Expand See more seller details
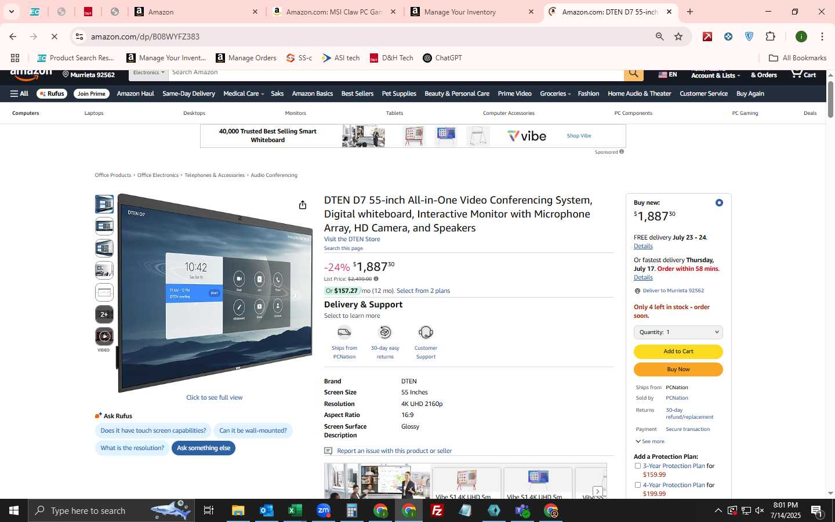This screenshot has width=835, height=522. [650, 441]
